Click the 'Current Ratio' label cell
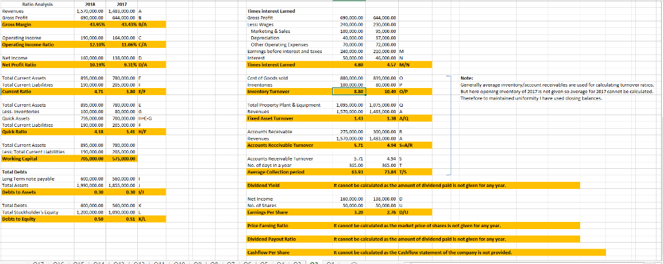 [36, 91]
